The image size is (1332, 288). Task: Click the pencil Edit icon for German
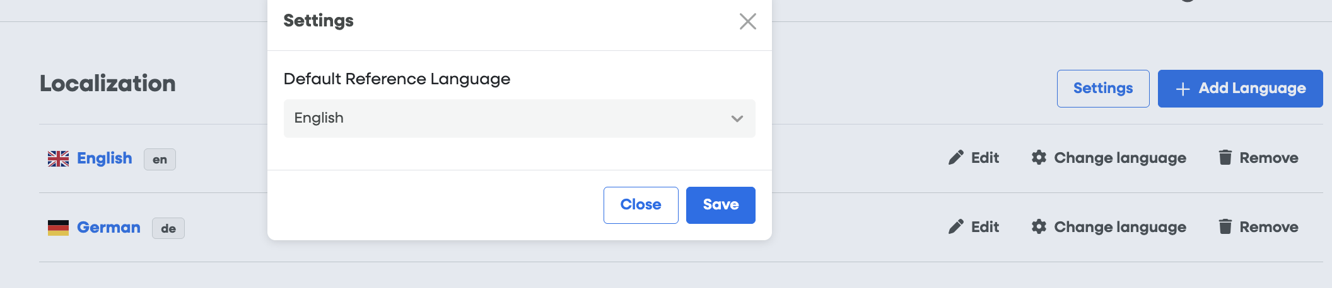(x=955, y=226)
